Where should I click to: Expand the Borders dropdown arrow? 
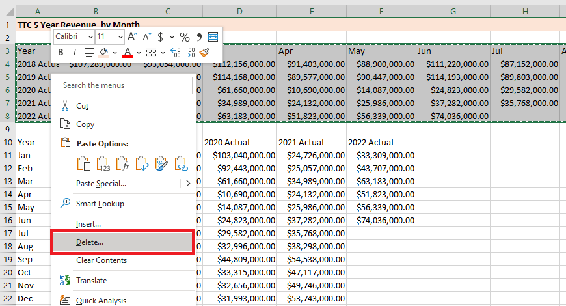tap(162, 53)
